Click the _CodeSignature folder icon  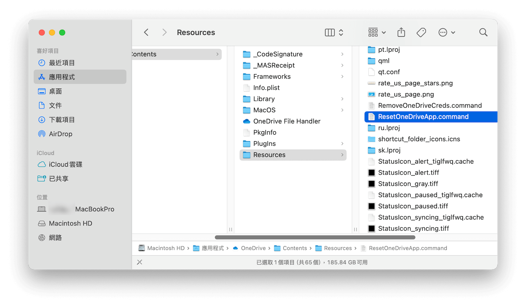click(x=247, y=54)
